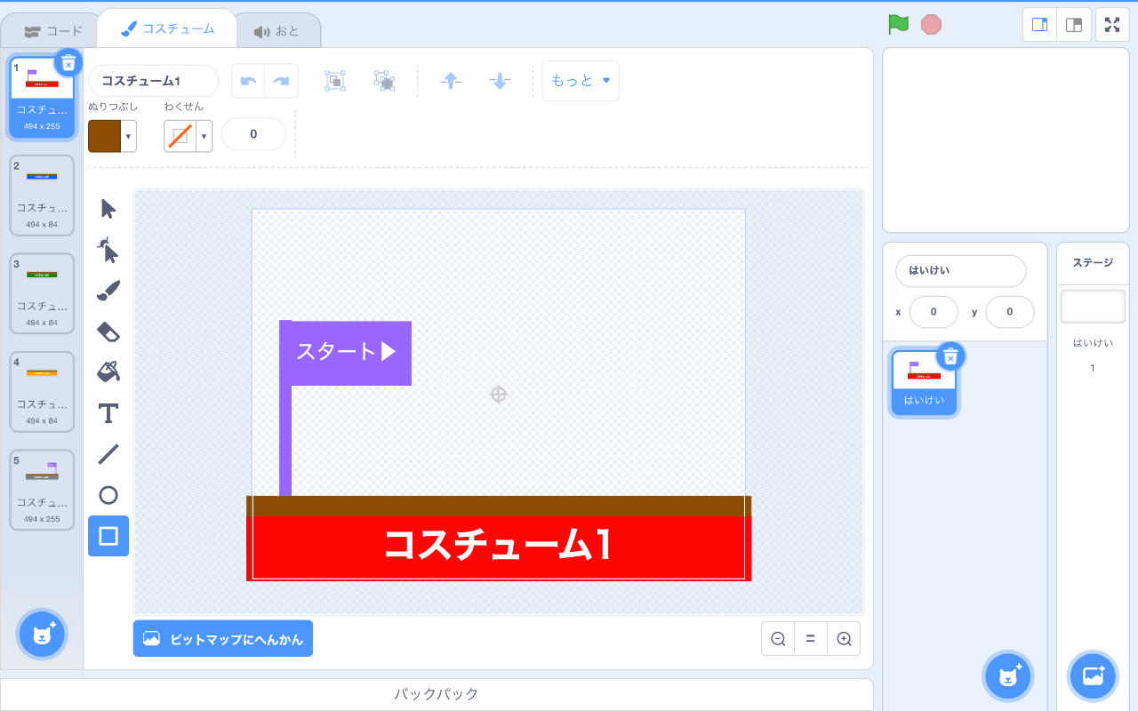Screen dimensions: 1138x711
Task: Choose the Fill (paint bucket) tool
Action: coord(108,371)
